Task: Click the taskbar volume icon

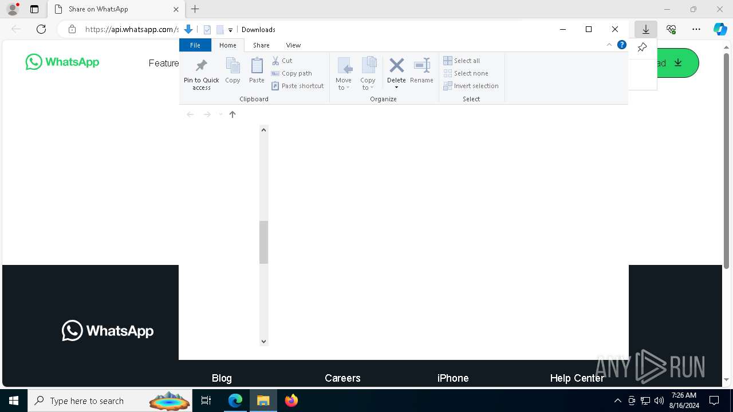Action: pyautogui.click(x=659, y=401)
